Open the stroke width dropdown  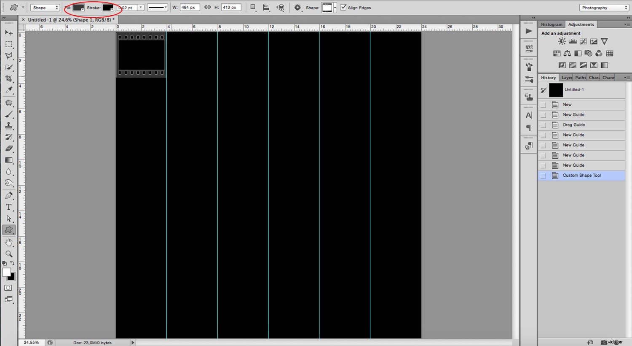point(140,7)
